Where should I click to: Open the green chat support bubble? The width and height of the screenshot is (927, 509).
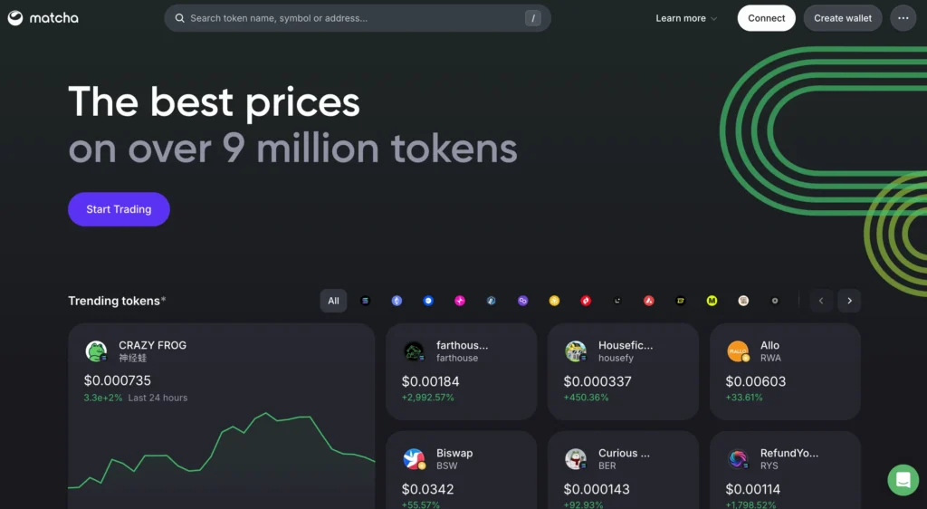tap(903, 479)
